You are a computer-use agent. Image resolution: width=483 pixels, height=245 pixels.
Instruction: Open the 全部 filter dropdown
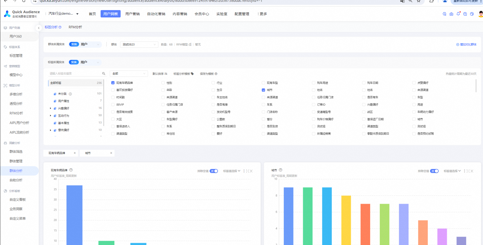point(129,73)
